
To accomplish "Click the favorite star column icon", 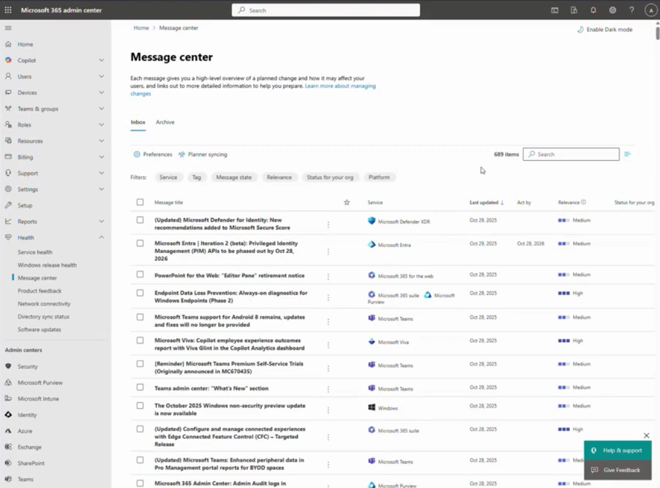I will pyautogui.click(x=347, y=202).
